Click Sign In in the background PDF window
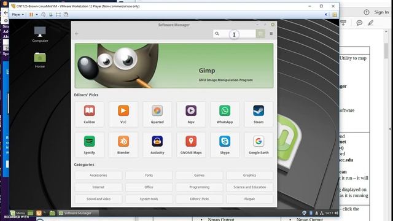Viewport: 393px width, 221px height. point(381,12)
